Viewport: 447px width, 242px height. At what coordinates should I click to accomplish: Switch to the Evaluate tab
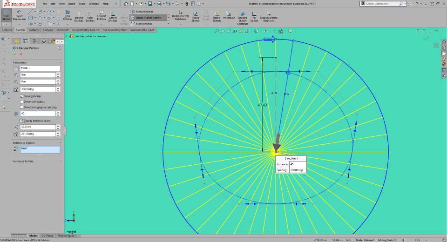pos(48,30)
